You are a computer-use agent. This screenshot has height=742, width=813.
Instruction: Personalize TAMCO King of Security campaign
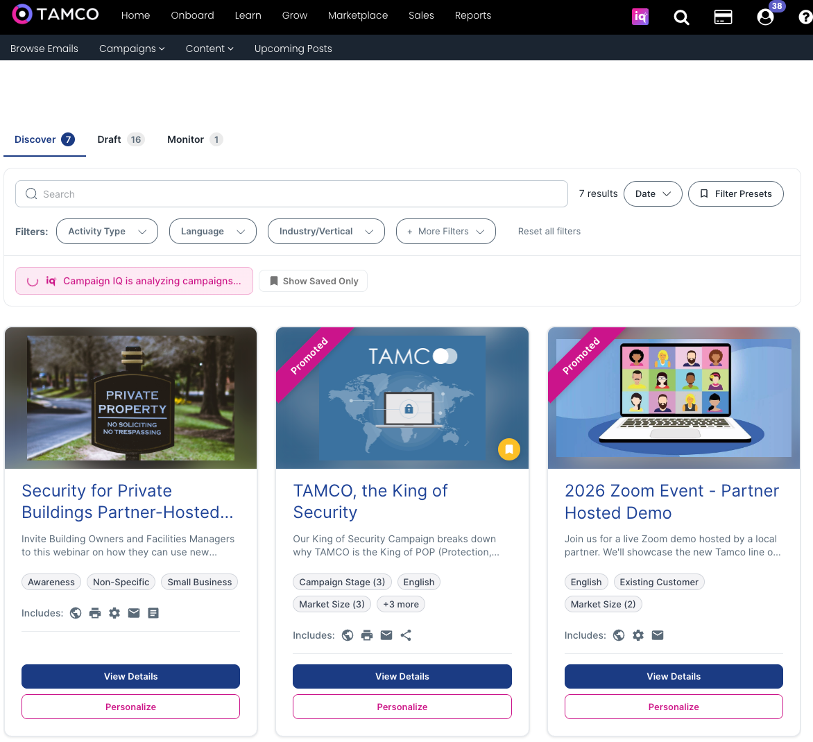point(402,707)
